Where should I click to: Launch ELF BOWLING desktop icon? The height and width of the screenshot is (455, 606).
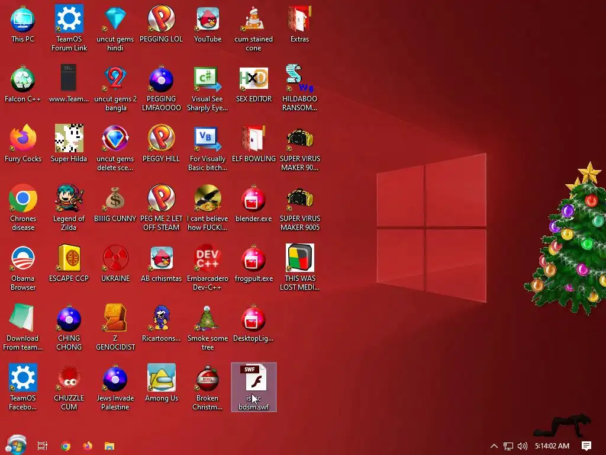[x=253, y=144]
